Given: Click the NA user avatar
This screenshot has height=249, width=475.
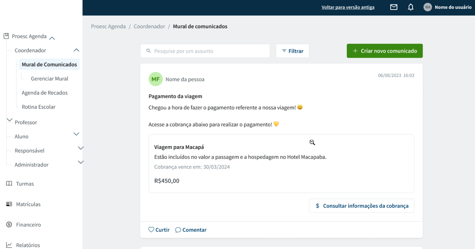Looking at the screenshot, I should pyautogui.click(x=427, y=7).
